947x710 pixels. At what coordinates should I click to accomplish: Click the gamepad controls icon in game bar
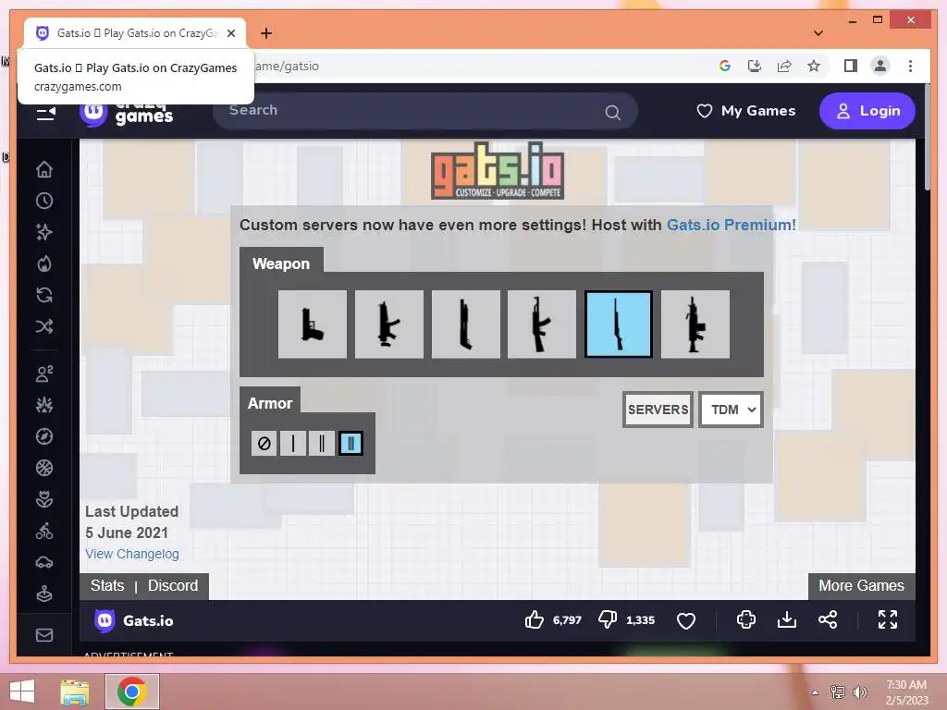point(746,619)
